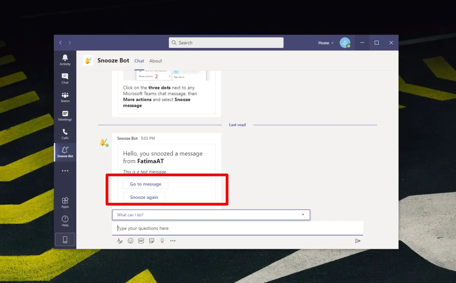Click the Go to message button
Image resolution: width=456 pixels, height=283 pixels.
[146, 184]
